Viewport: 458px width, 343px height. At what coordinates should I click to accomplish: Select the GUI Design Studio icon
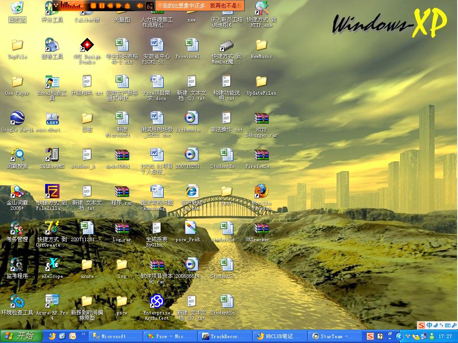tap(87, 46)
